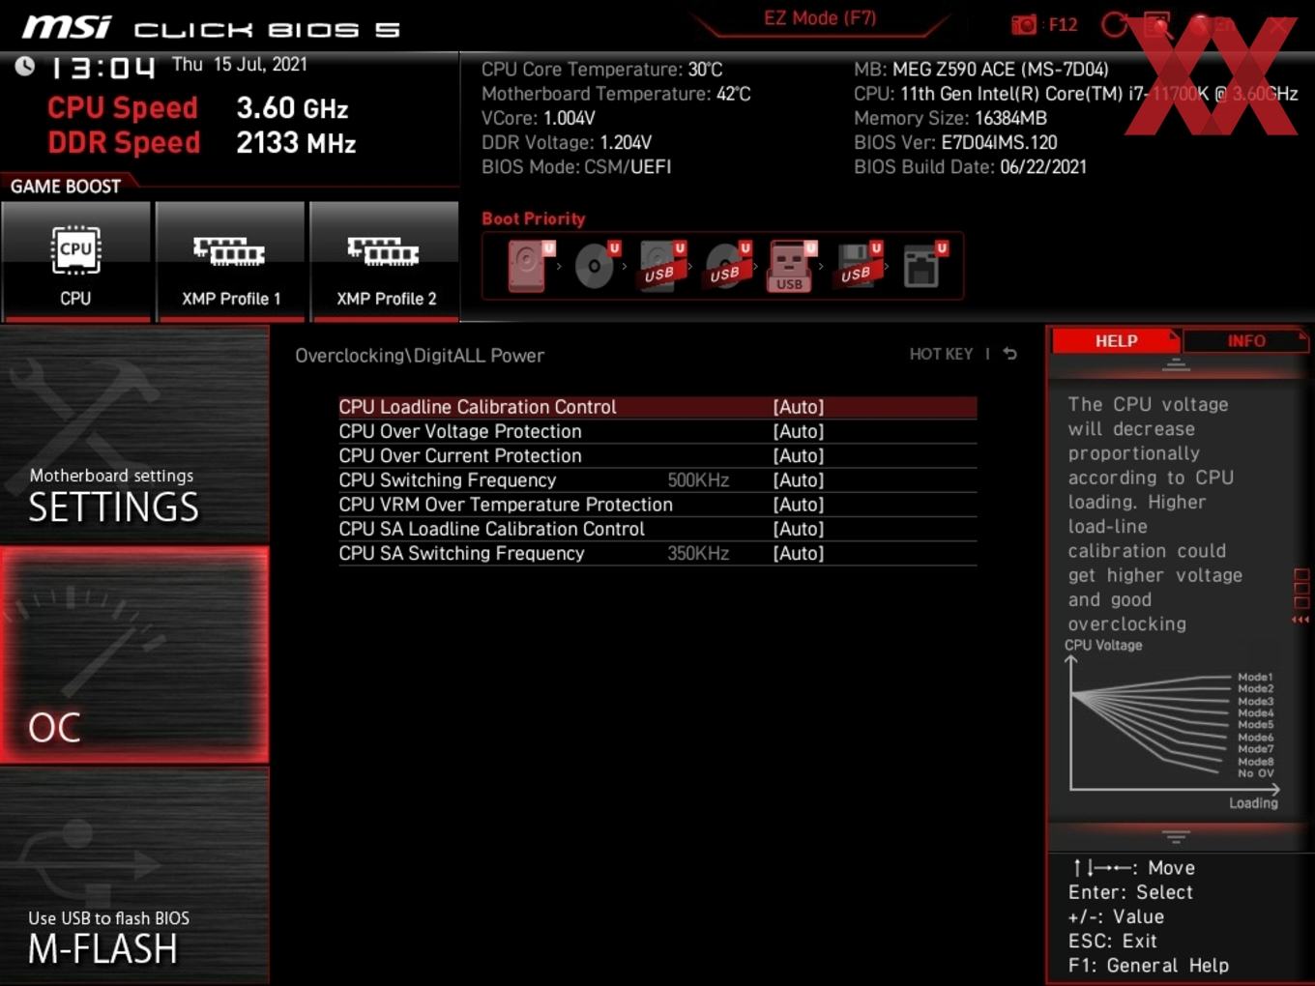The width and height of the screenshot is (1315, 986).
Task: Take a screenshot with the F12 camera icon
Action: click(x=1024, y=25)
